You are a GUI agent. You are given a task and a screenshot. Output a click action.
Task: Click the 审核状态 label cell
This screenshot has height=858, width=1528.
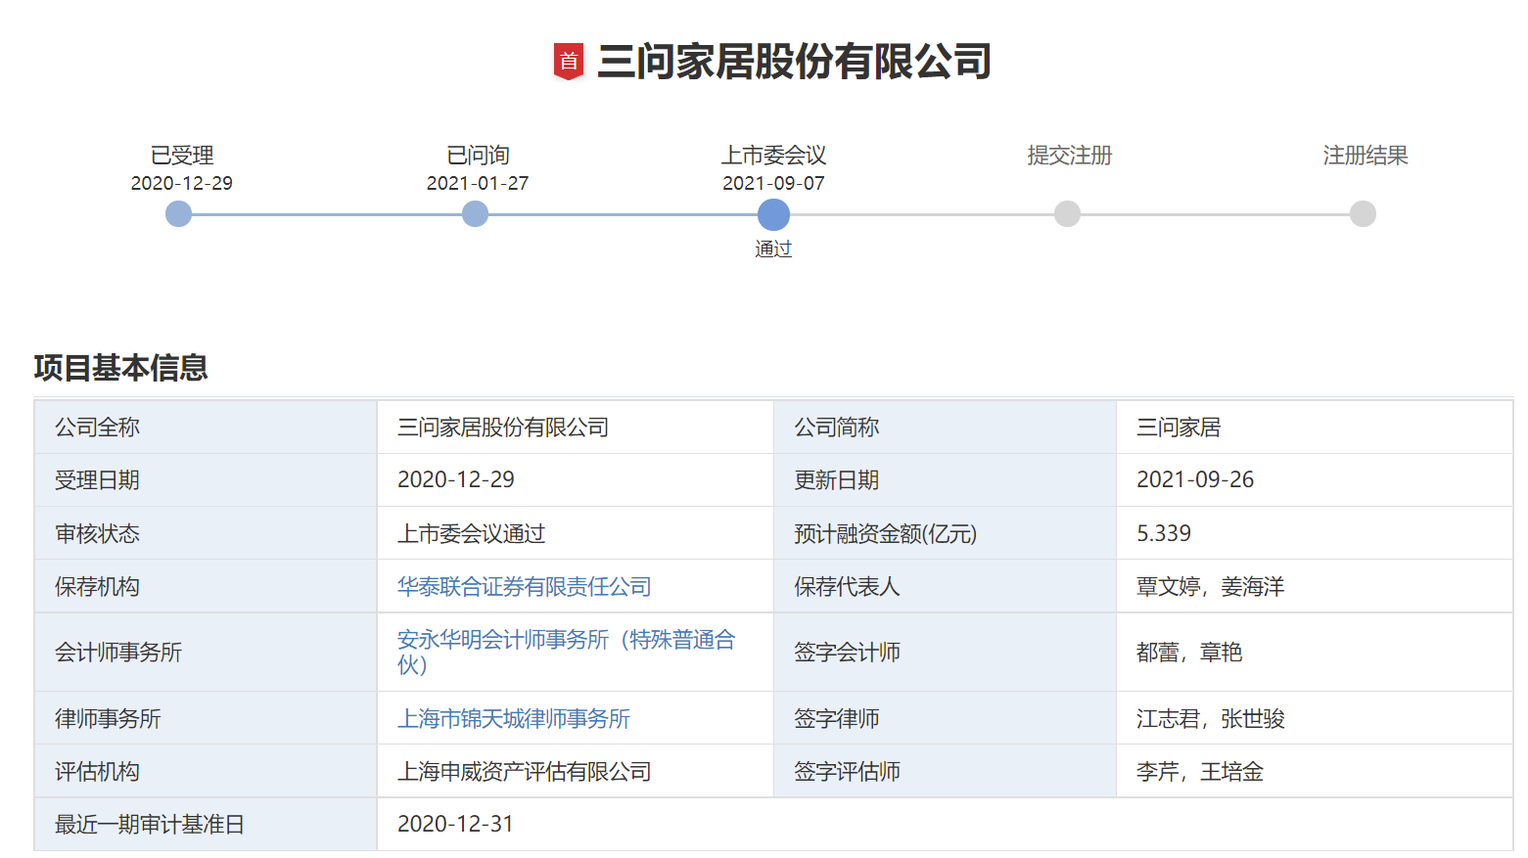coord(206,533)
